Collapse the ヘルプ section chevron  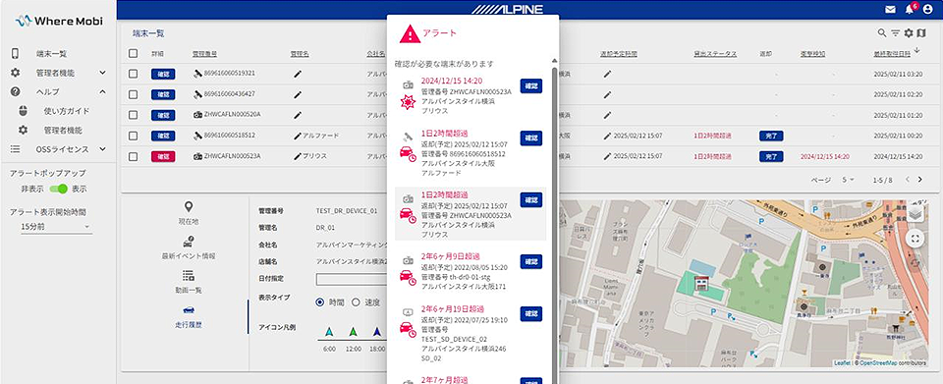(102, 91)
